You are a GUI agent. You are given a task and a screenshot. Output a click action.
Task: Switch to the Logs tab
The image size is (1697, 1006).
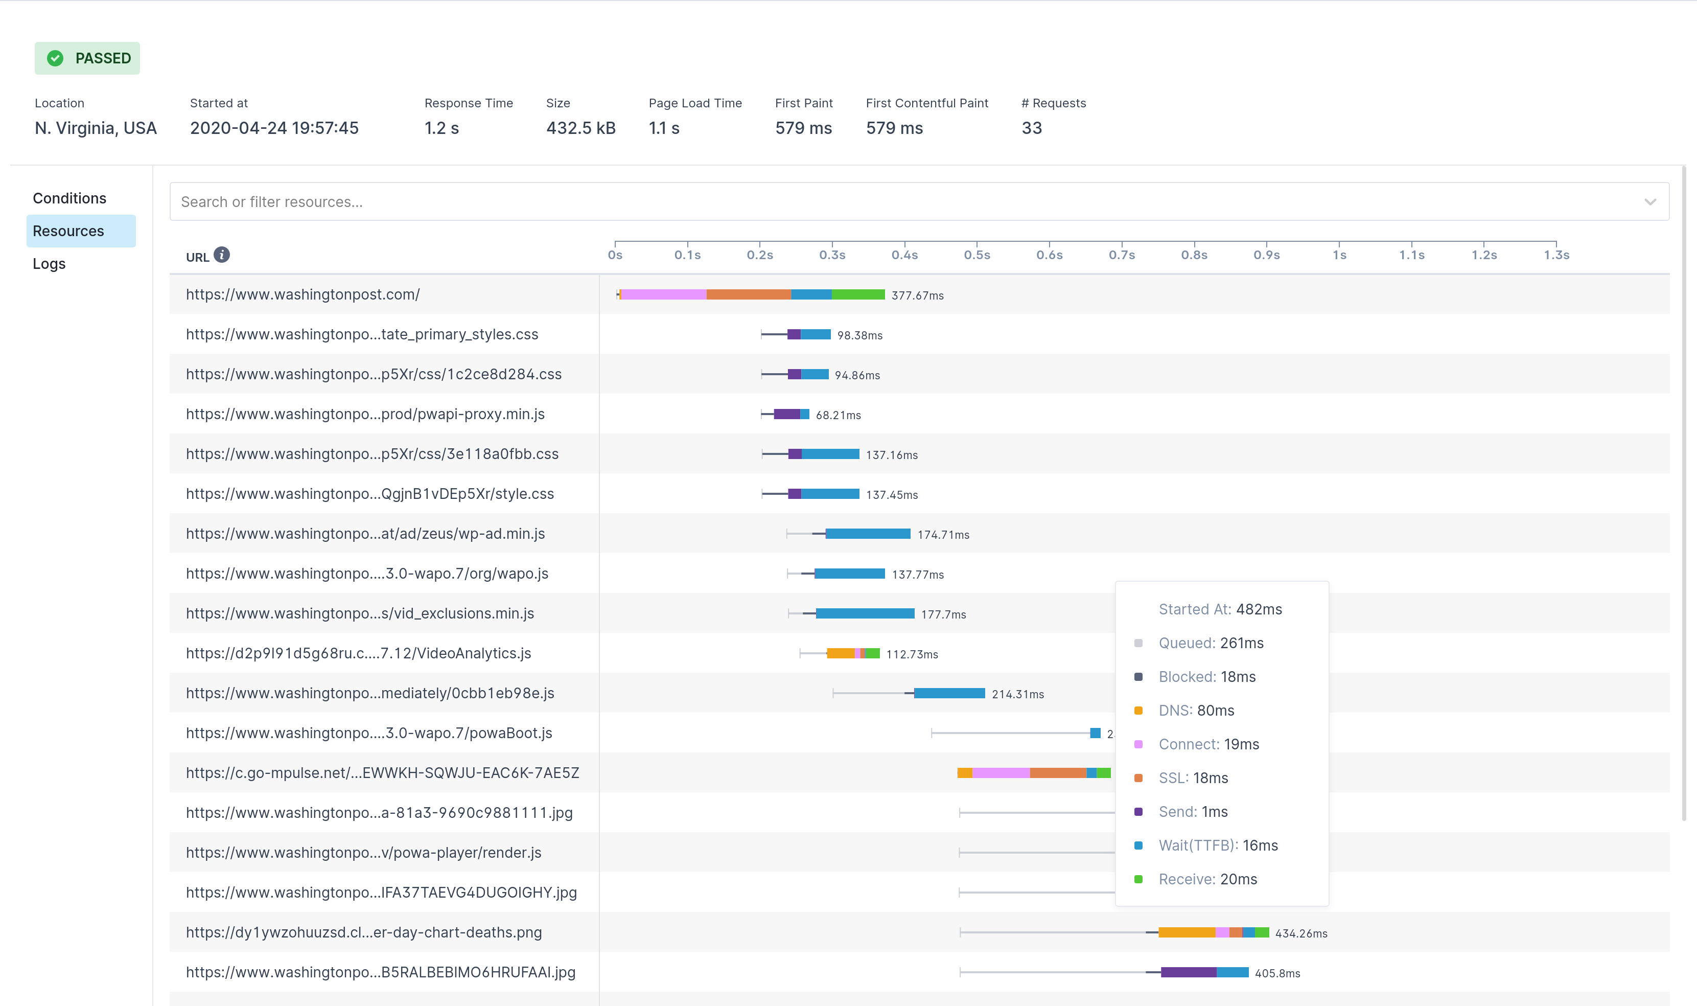coord(50,264)
